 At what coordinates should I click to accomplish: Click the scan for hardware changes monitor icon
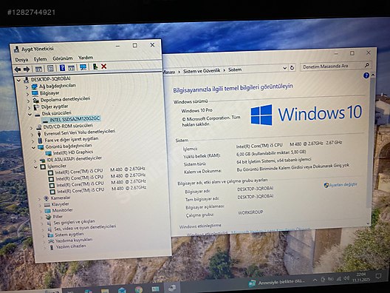pos(83,67)
